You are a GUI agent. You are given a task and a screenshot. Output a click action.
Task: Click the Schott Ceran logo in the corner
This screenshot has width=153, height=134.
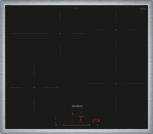point(143,9)
